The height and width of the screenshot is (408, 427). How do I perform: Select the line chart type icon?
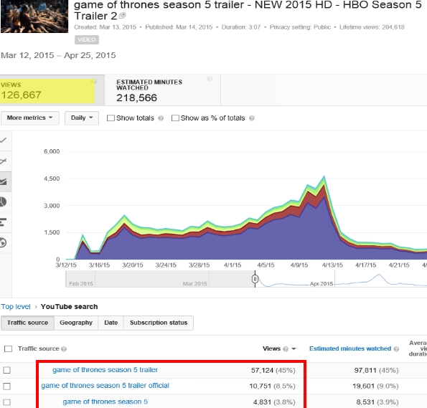tap(4, 141)
